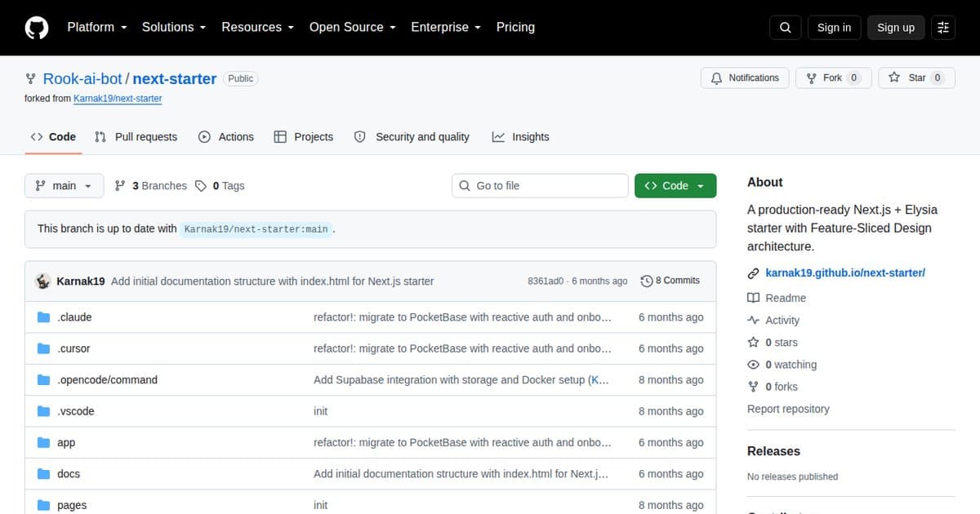Click the Notifications bell icon
Image resolution: width=980 pixels, height=514 pixels.
tap(717, 78)
